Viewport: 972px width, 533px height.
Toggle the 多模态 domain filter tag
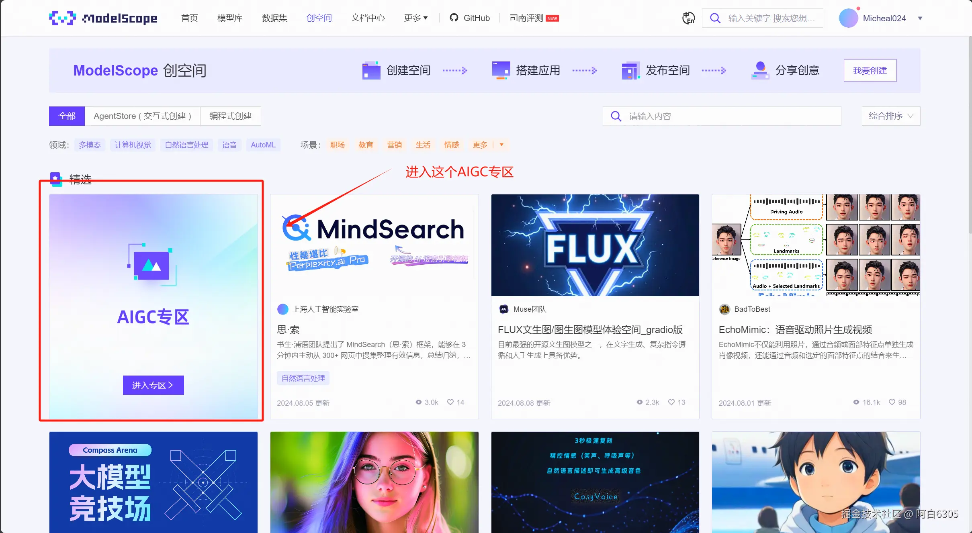click(x=90, y=145)
